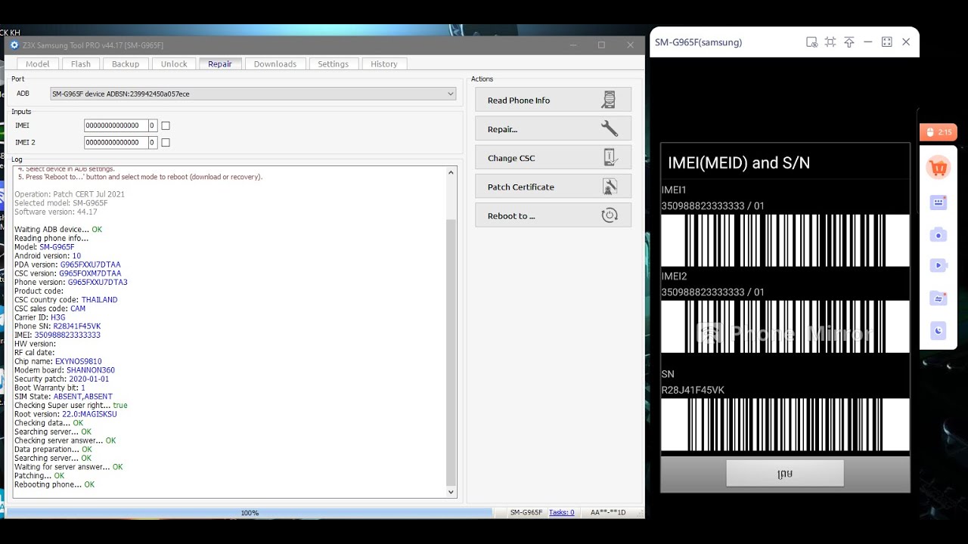Image resolution: width=968 pixels, height=544 pixels.
Task: Click the Patch Certificate button
Action: pos(553,187)
